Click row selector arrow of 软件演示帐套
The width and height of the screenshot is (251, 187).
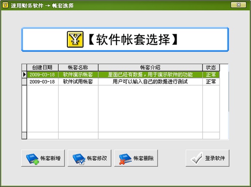click(x=24, y=75)
